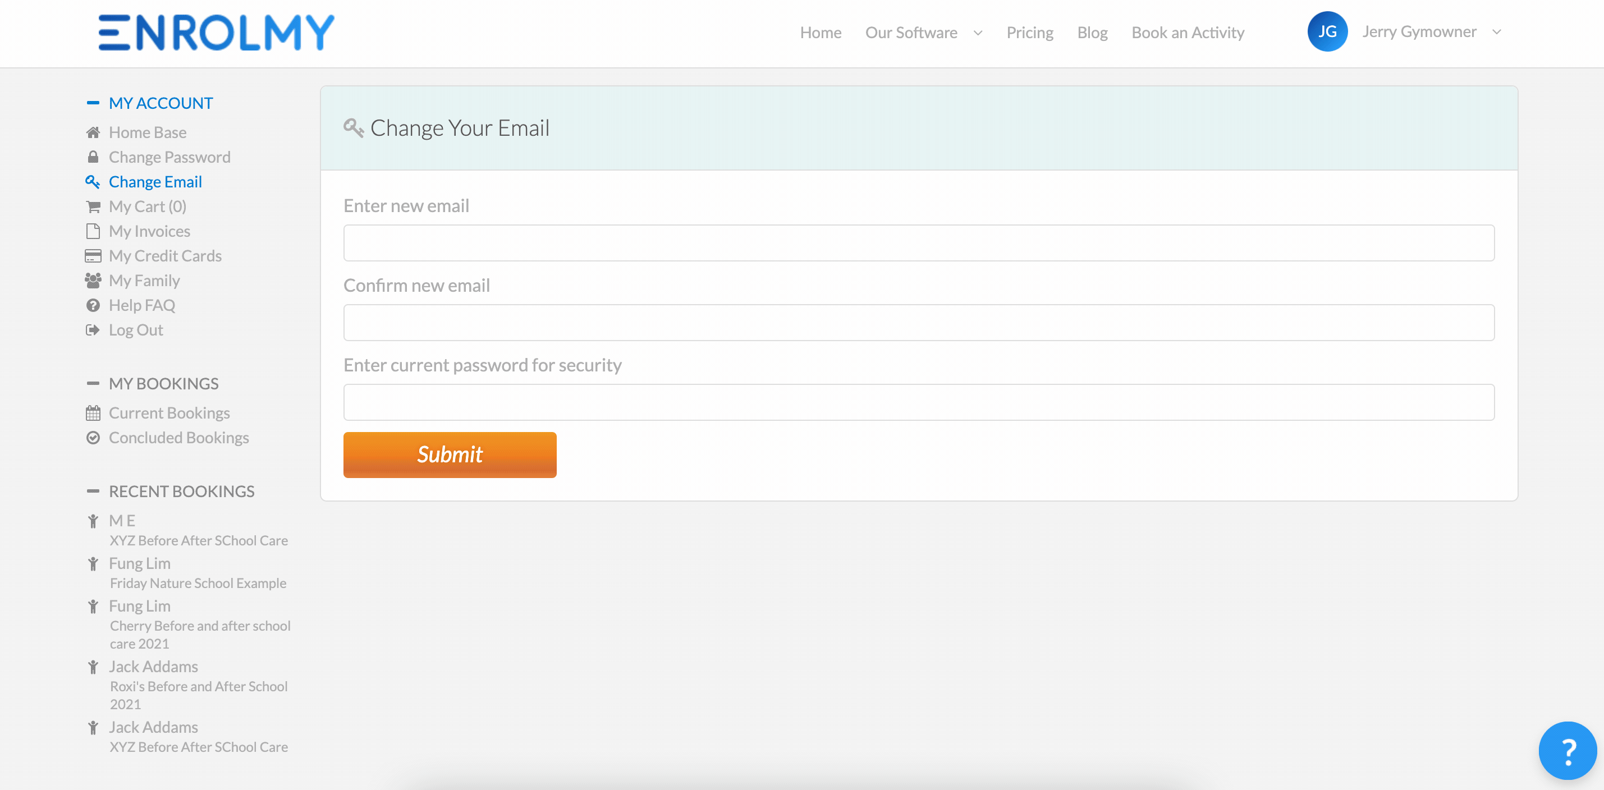Open Friday Nature School Example booking text
1604x790 pixels.
tap(198, 584)
